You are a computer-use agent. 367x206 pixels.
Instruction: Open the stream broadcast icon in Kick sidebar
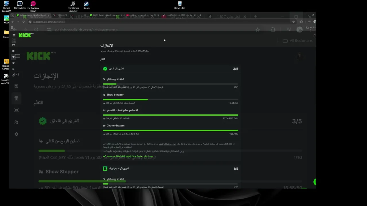13,45
